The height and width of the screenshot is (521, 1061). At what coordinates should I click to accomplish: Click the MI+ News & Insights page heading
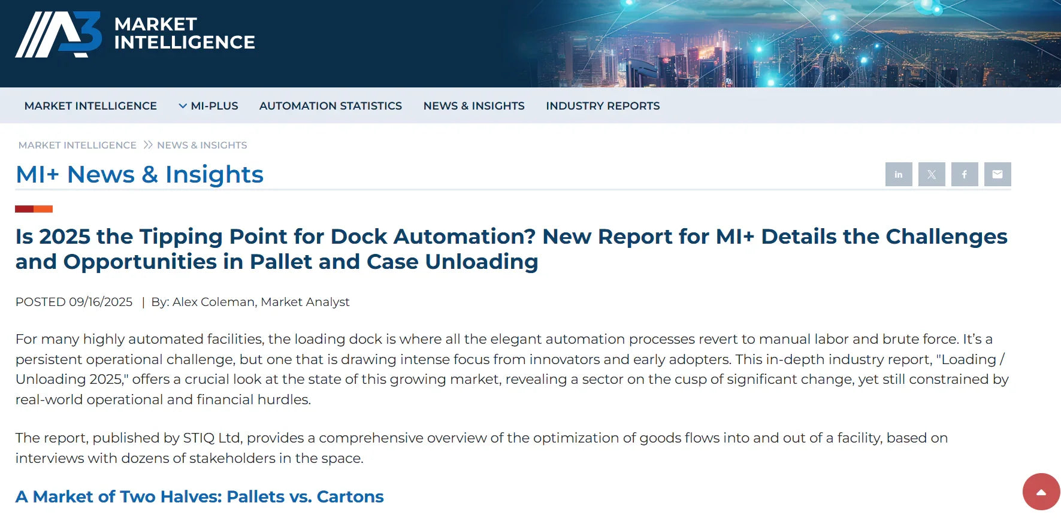pyautogui.click(x=140, y=174)
